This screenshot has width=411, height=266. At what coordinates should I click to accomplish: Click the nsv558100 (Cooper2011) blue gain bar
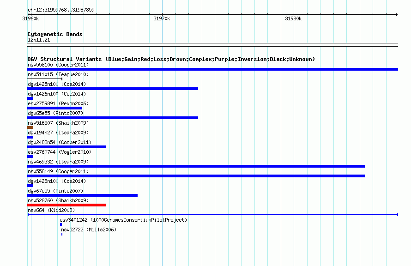(212, 69)
